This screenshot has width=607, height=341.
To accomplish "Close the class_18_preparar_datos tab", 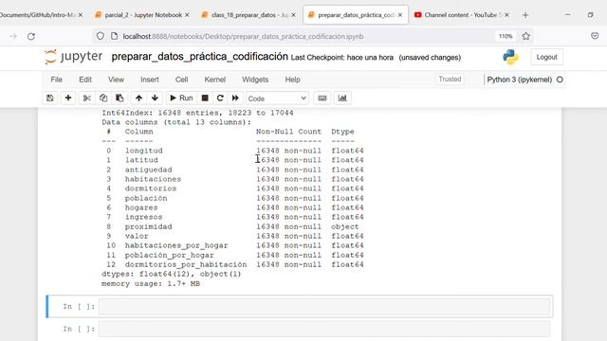I will [x=293, y=15].
